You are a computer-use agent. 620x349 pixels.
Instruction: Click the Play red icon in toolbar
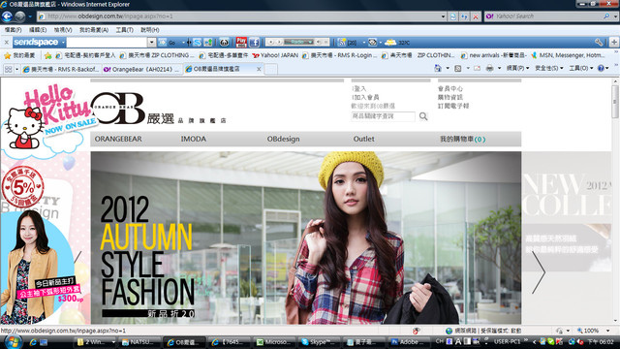click(241, 42)
